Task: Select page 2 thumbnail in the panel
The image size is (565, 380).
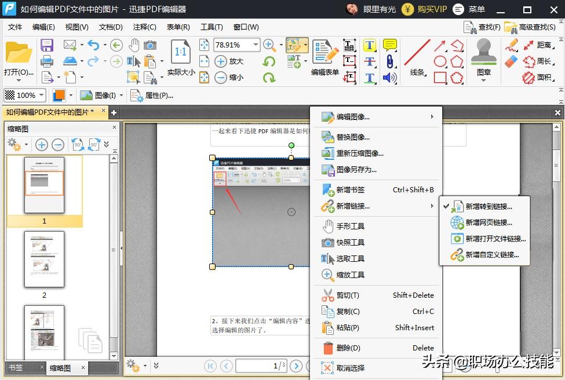Action: [44, 261]
